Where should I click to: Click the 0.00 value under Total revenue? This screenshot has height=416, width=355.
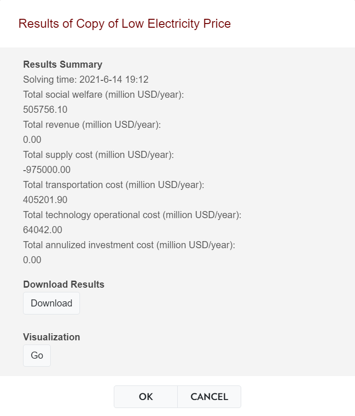[x=32, y=140]
